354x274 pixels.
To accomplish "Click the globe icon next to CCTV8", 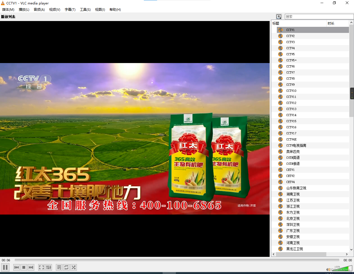I will (x=280, y=79).
